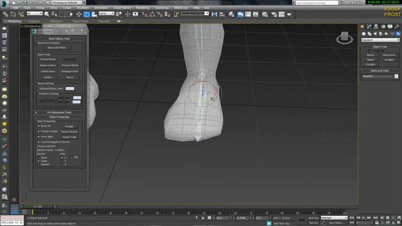Select the Scale stretch radio button
This screenshot has width=402, height=226.
(38, 161)
